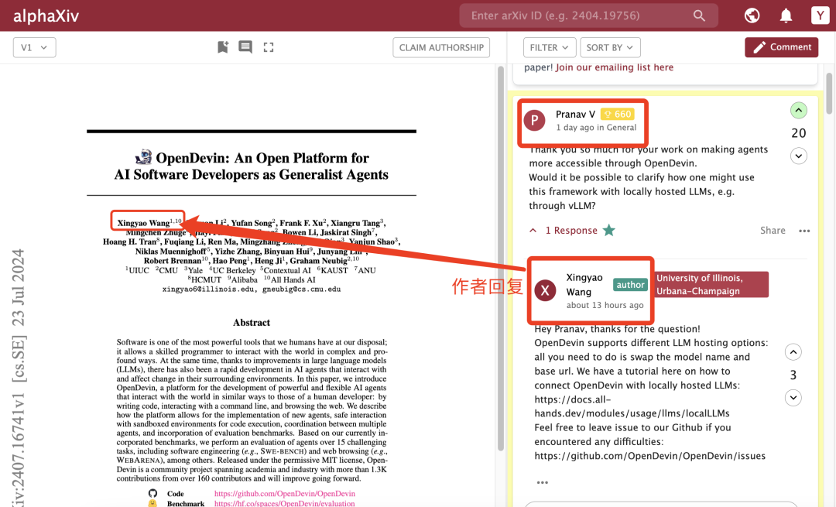Enter fullscreen view of the paper

(269, 47)
